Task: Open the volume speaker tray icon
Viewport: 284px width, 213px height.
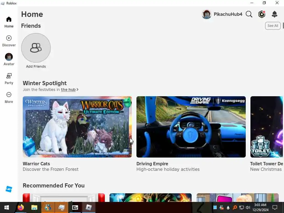Action: (x=248, y=207)
